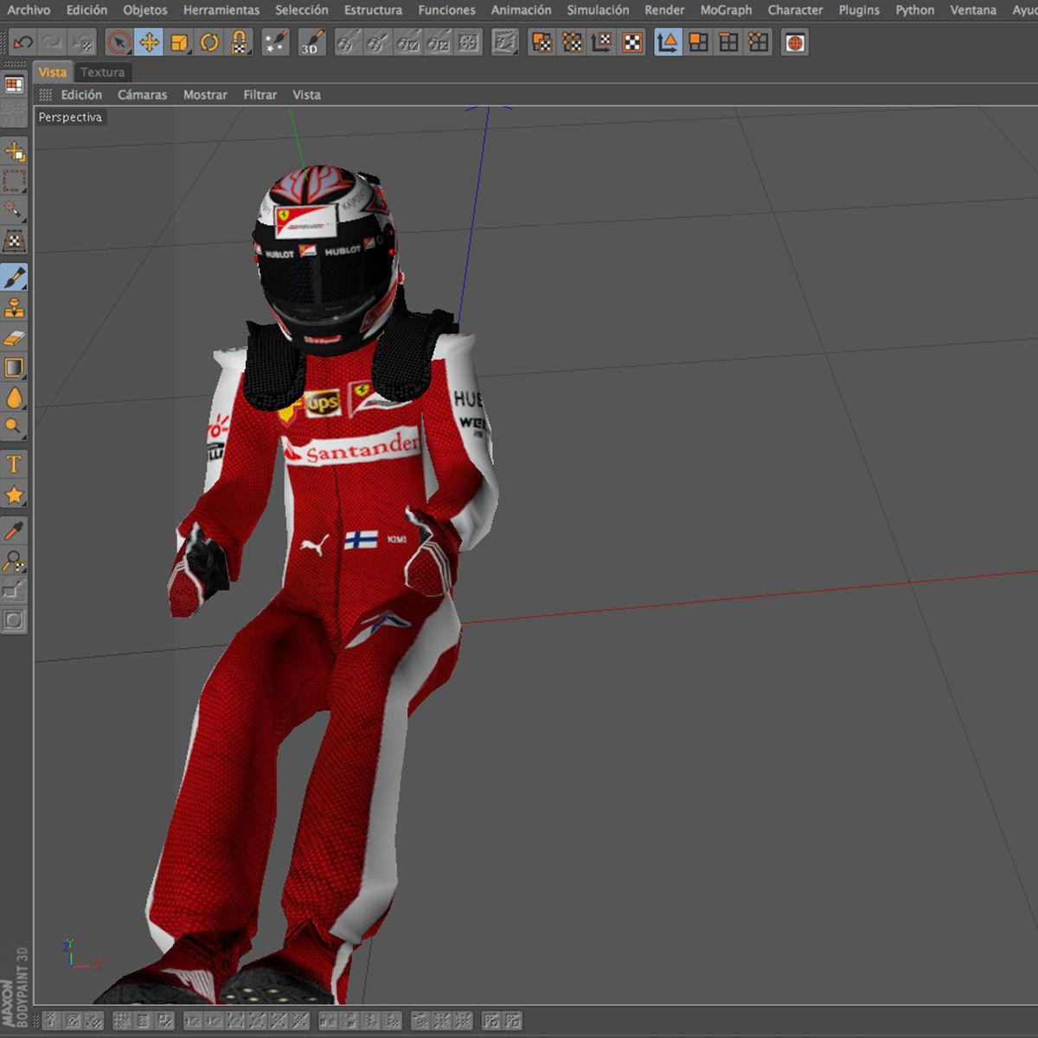Activate the Move tool with crossed arrows
The image size is (1038, 1038).
coord(149,42)
